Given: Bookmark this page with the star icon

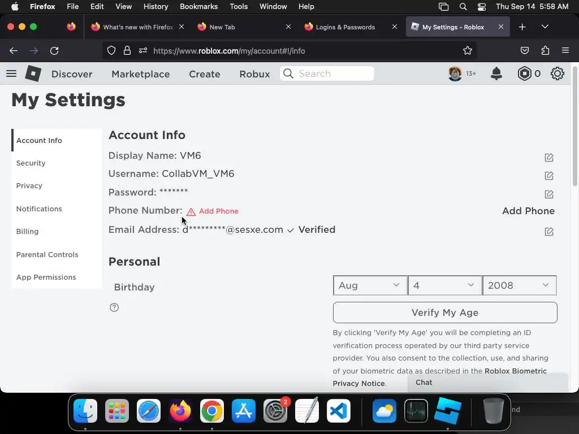Looking at the screenshot, I should (468, 51).
